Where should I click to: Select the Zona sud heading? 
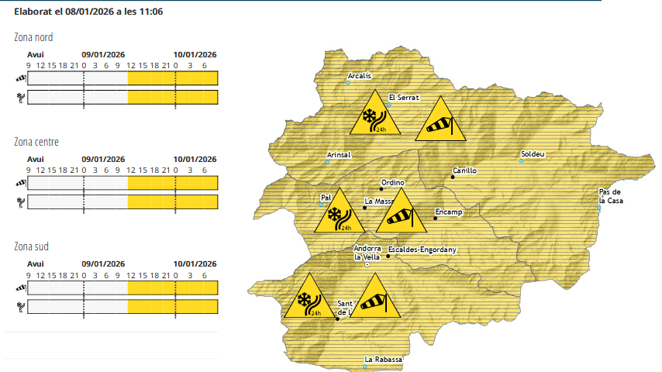tap(32, 246)
